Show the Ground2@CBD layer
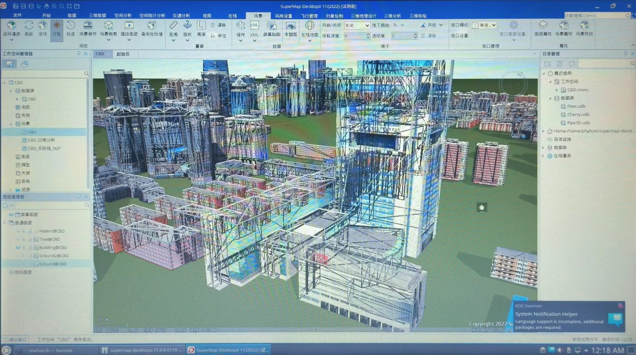 pos(18,256)
